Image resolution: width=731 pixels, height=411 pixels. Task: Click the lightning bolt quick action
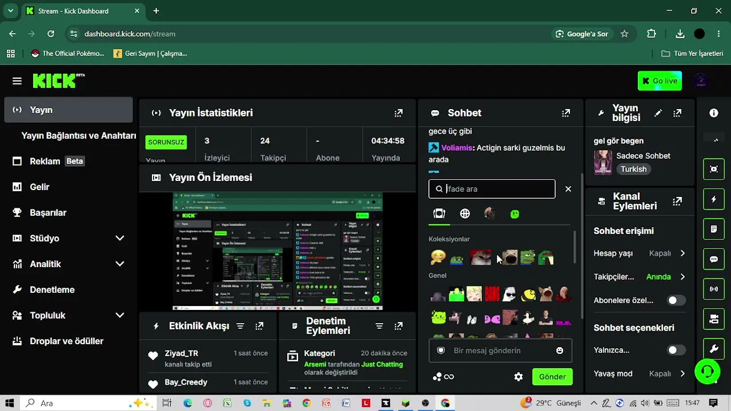click(x=714, y=199)
